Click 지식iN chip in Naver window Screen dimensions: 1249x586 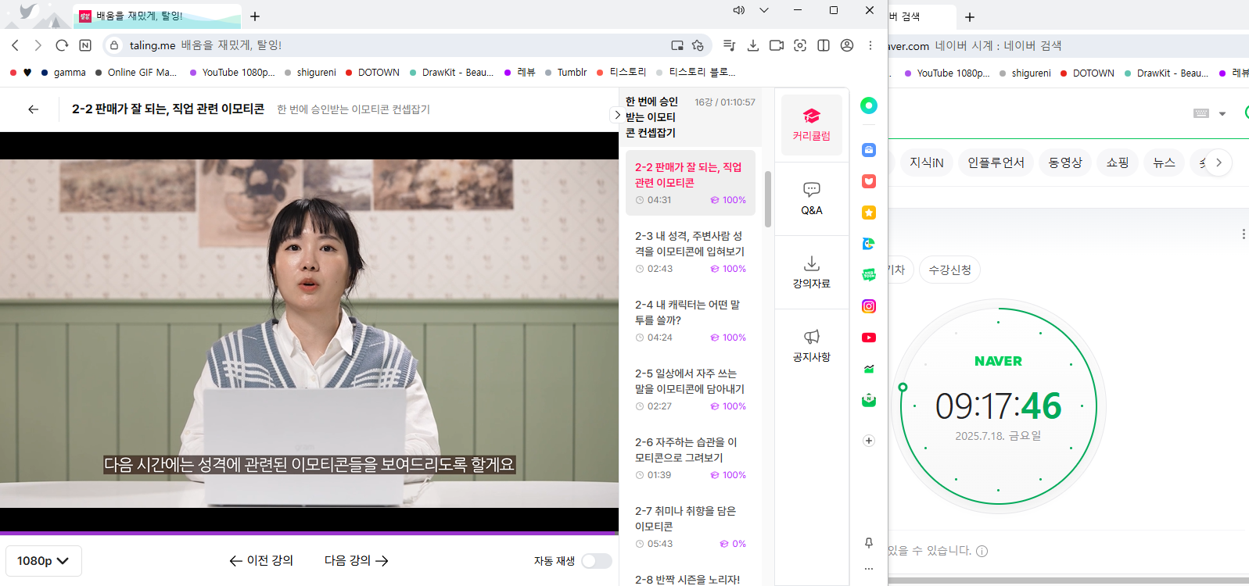click(x=926, y=163)
